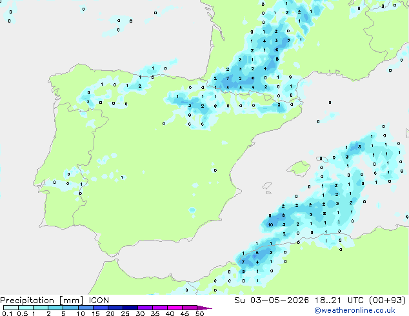Click the '25' legend scale label
The width and height of the screenshot is (409, 316).
[125, 313]
